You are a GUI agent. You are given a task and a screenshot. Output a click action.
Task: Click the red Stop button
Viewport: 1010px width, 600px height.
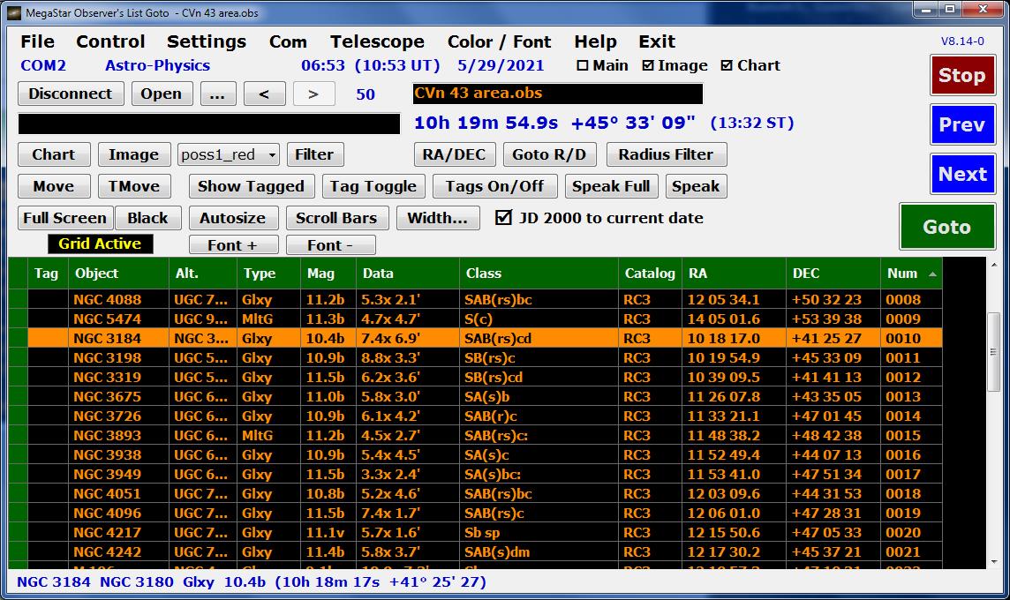pos(961,75)
